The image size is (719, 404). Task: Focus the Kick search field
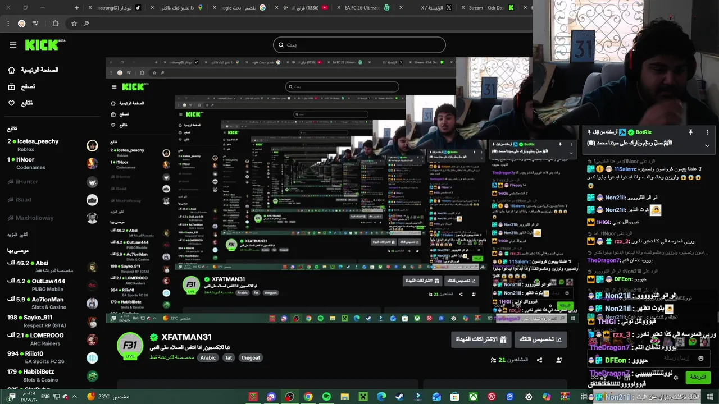pyautogui.click(x=359, y=45)
